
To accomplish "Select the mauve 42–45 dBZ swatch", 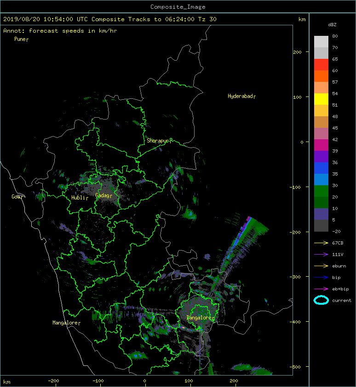I will 321,134.
